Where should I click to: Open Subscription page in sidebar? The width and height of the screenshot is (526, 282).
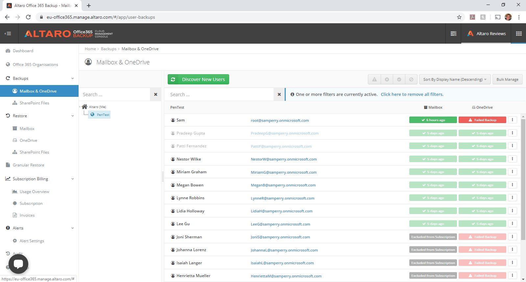[31, 204]
